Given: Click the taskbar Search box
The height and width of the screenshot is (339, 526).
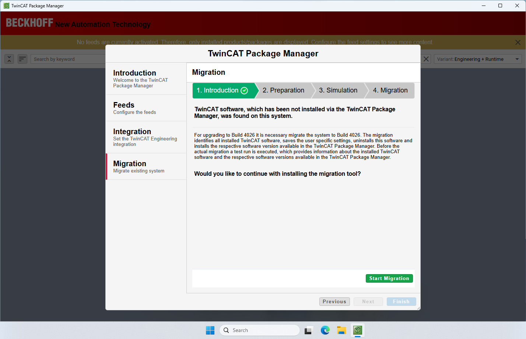Looking at the screenshot, I should 260,330.
